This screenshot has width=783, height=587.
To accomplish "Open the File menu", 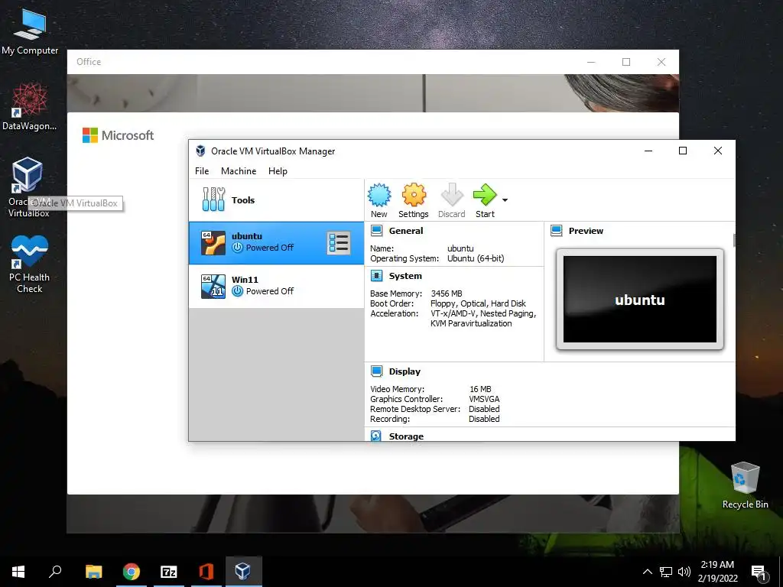I will [x=202, y=171].
